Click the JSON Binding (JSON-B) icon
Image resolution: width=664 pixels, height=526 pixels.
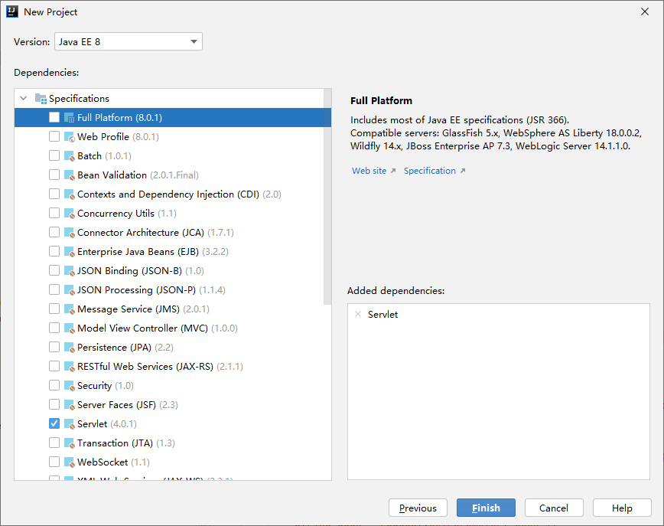70,270
